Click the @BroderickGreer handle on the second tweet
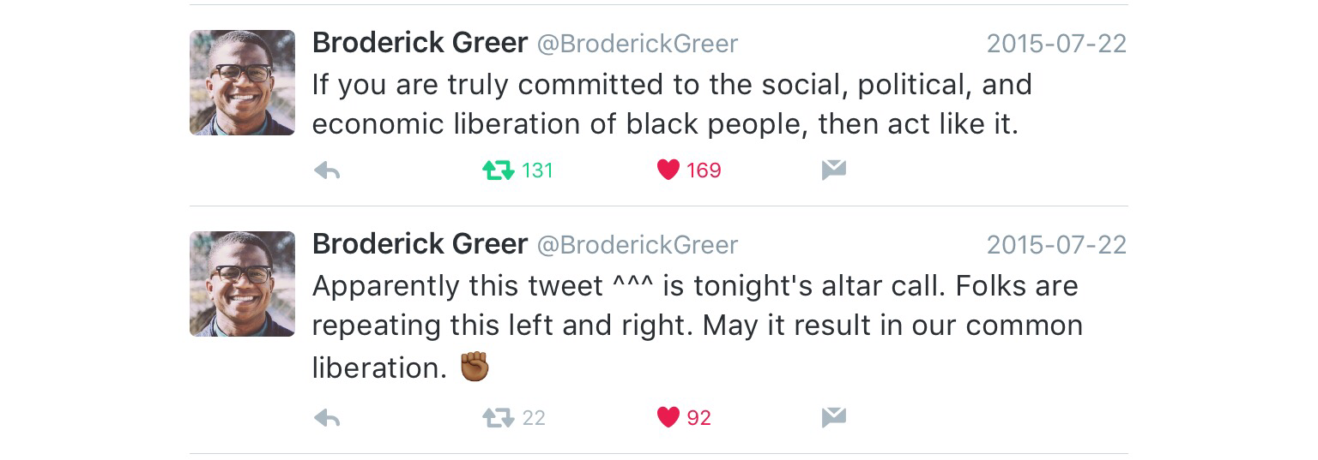The width and height of the screenshot is (1318, 460). point(637,245)
